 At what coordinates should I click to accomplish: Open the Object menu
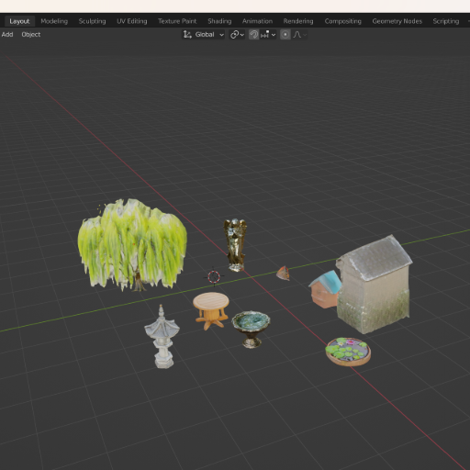31,35
